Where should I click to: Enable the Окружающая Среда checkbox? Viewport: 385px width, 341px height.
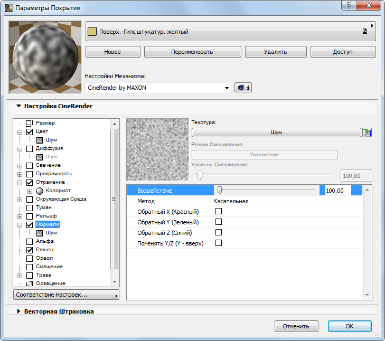pyautogui.click(x=30, y=200)
